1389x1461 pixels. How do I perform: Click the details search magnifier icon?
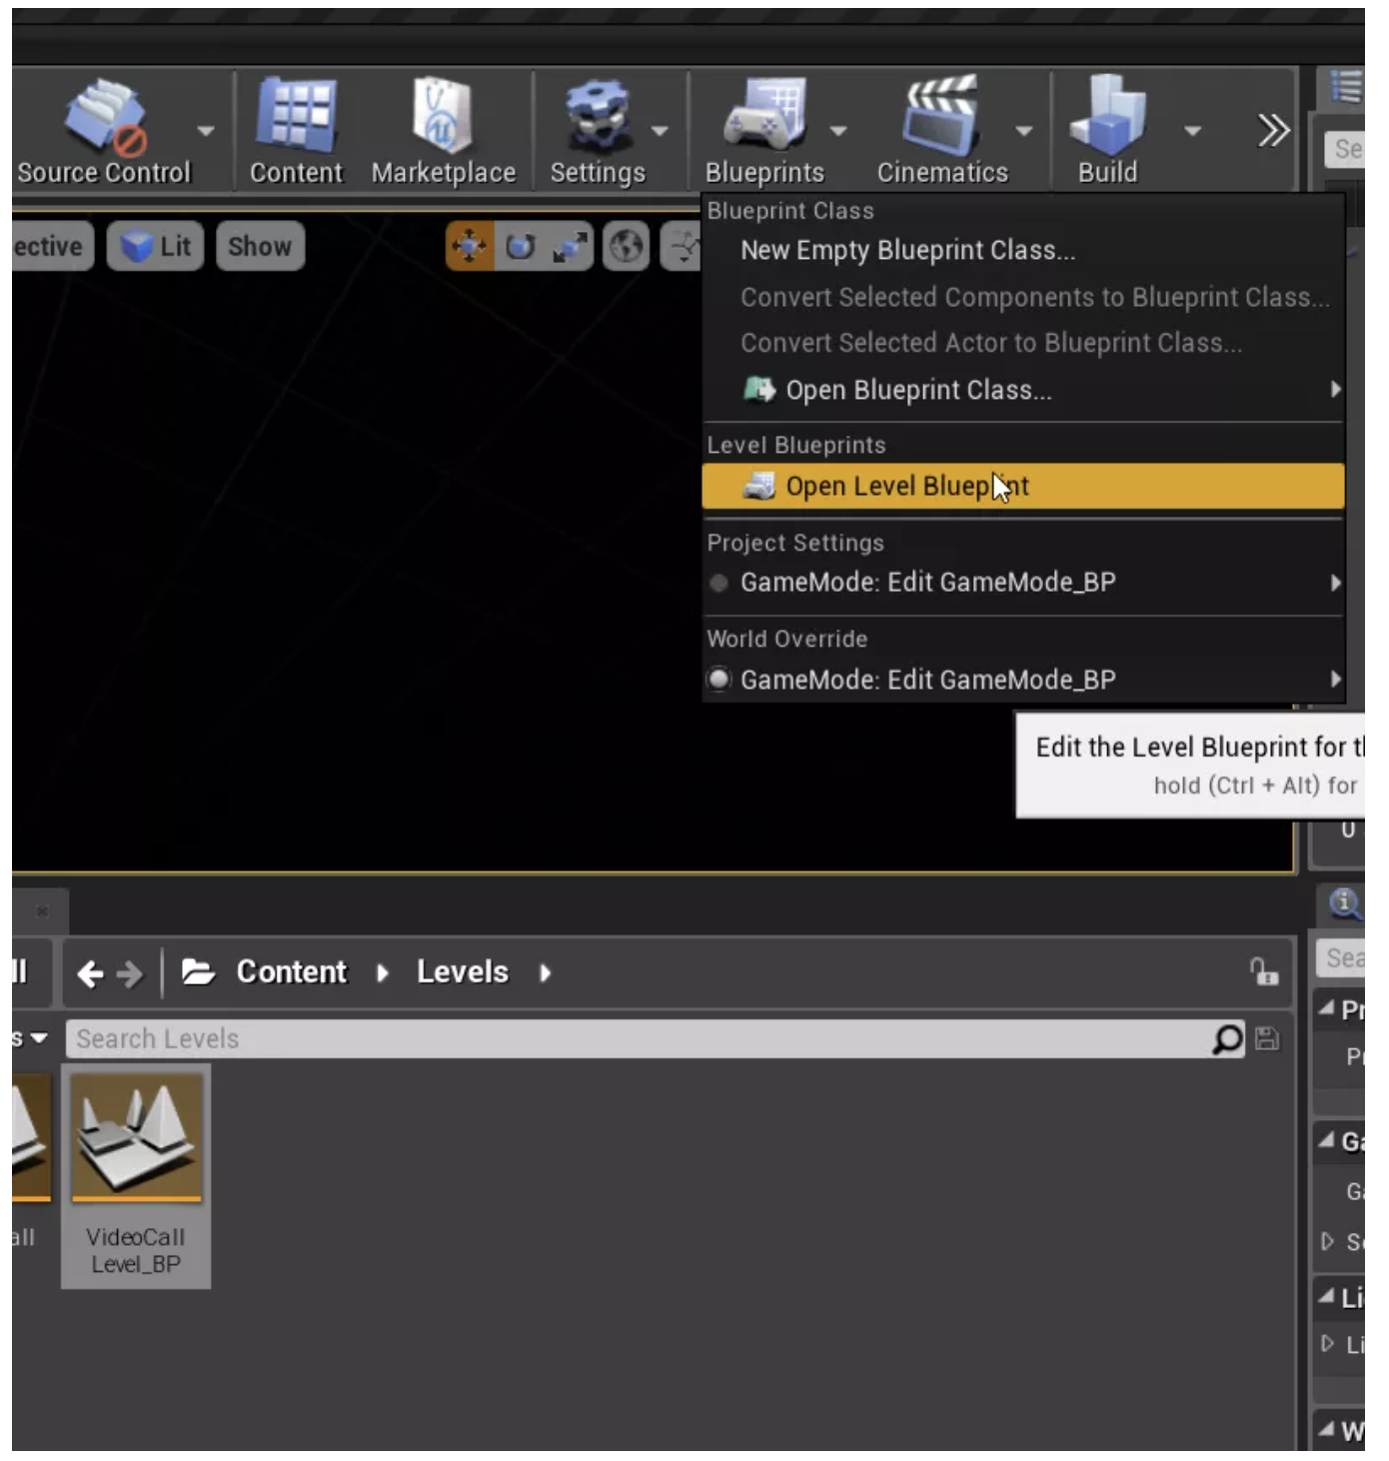pyautogui.click(x=1344, y=903)
